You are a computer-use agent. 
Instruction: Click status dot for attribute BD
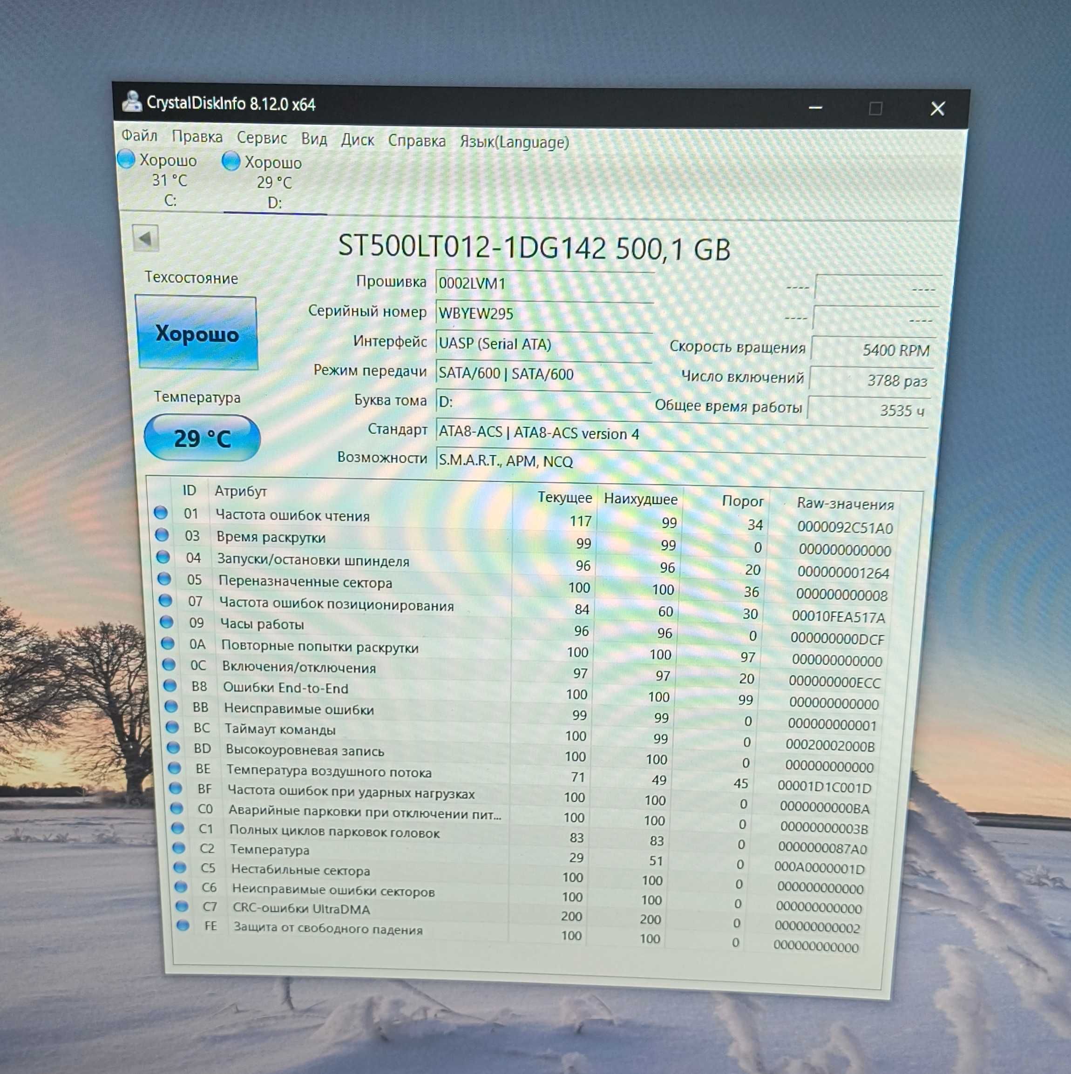pos(173,748)
